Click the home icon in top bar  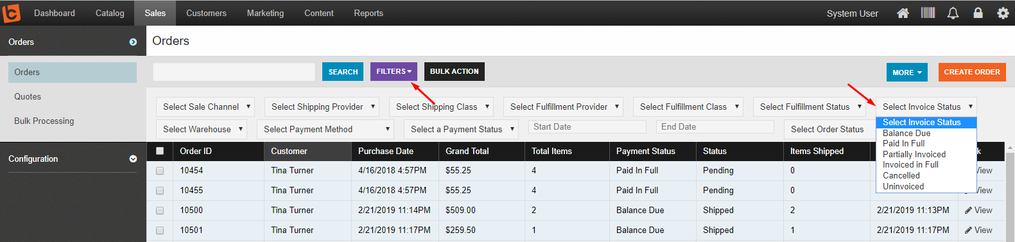pyautogui.click(x=903, y=13)
